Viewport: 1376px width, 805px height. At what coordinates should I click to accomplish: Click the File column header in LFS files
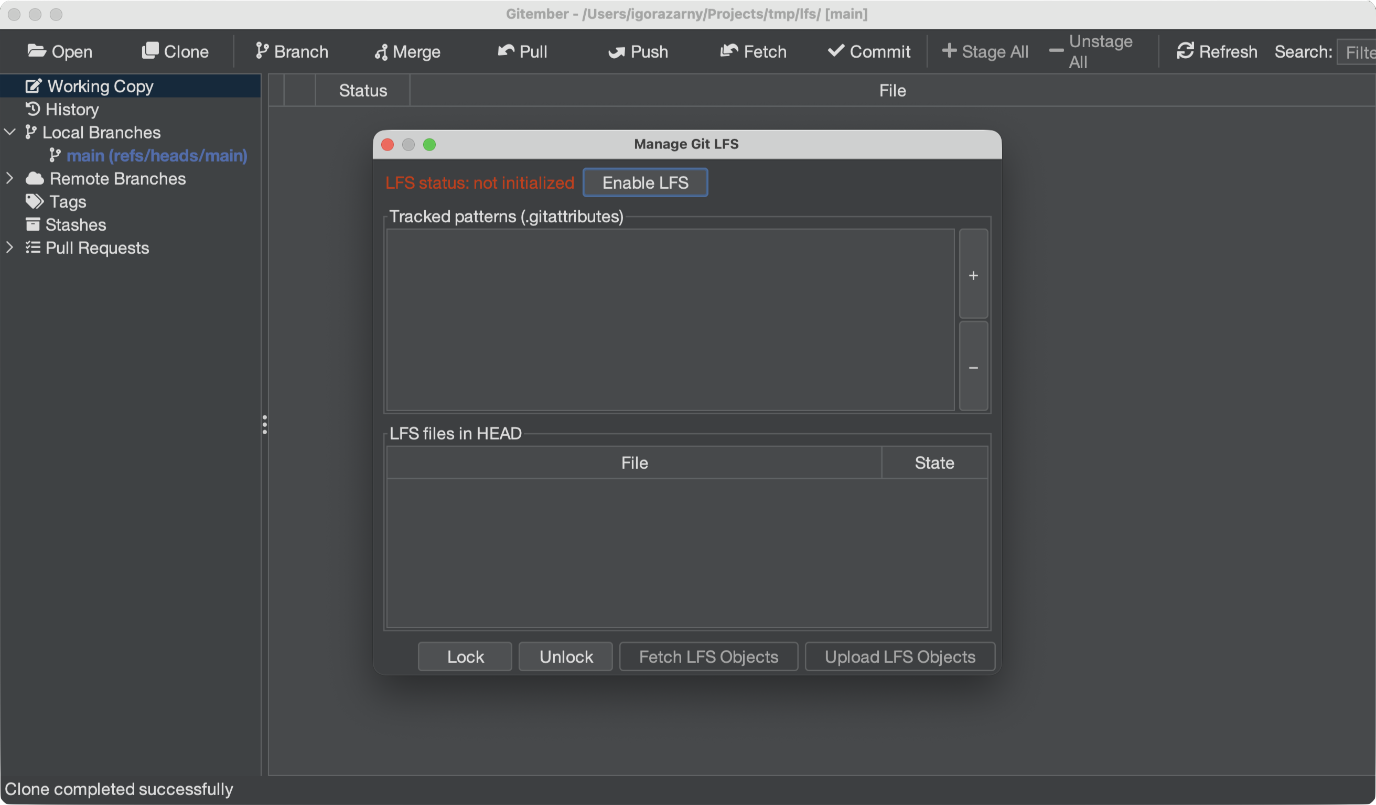(634, 463)
